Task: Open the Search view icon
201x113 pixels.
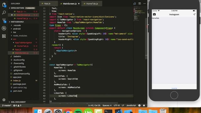Action: click(4, 13)
